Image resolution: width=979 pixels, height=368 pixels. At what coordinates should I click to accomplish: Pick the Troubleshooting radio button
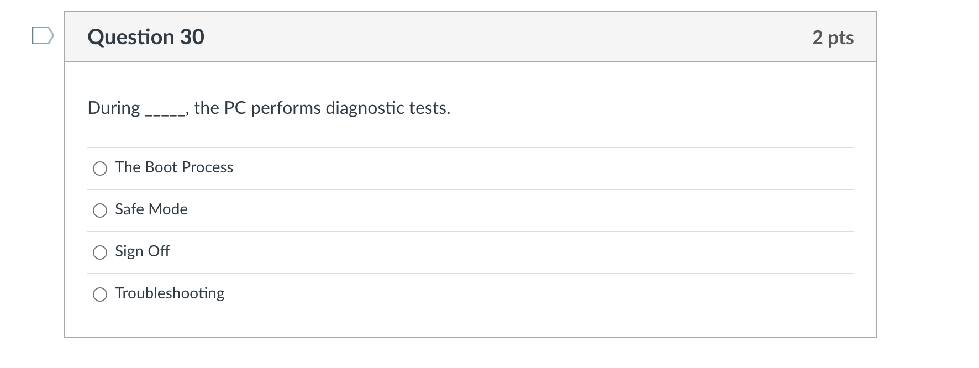(x=100, y=295)
